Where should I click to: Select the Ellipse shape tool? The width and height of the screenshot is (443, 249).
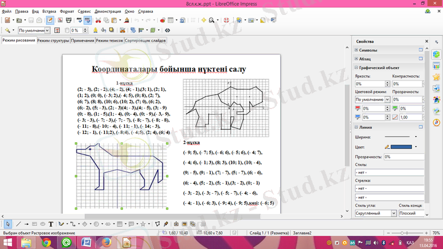click(43, 224)
